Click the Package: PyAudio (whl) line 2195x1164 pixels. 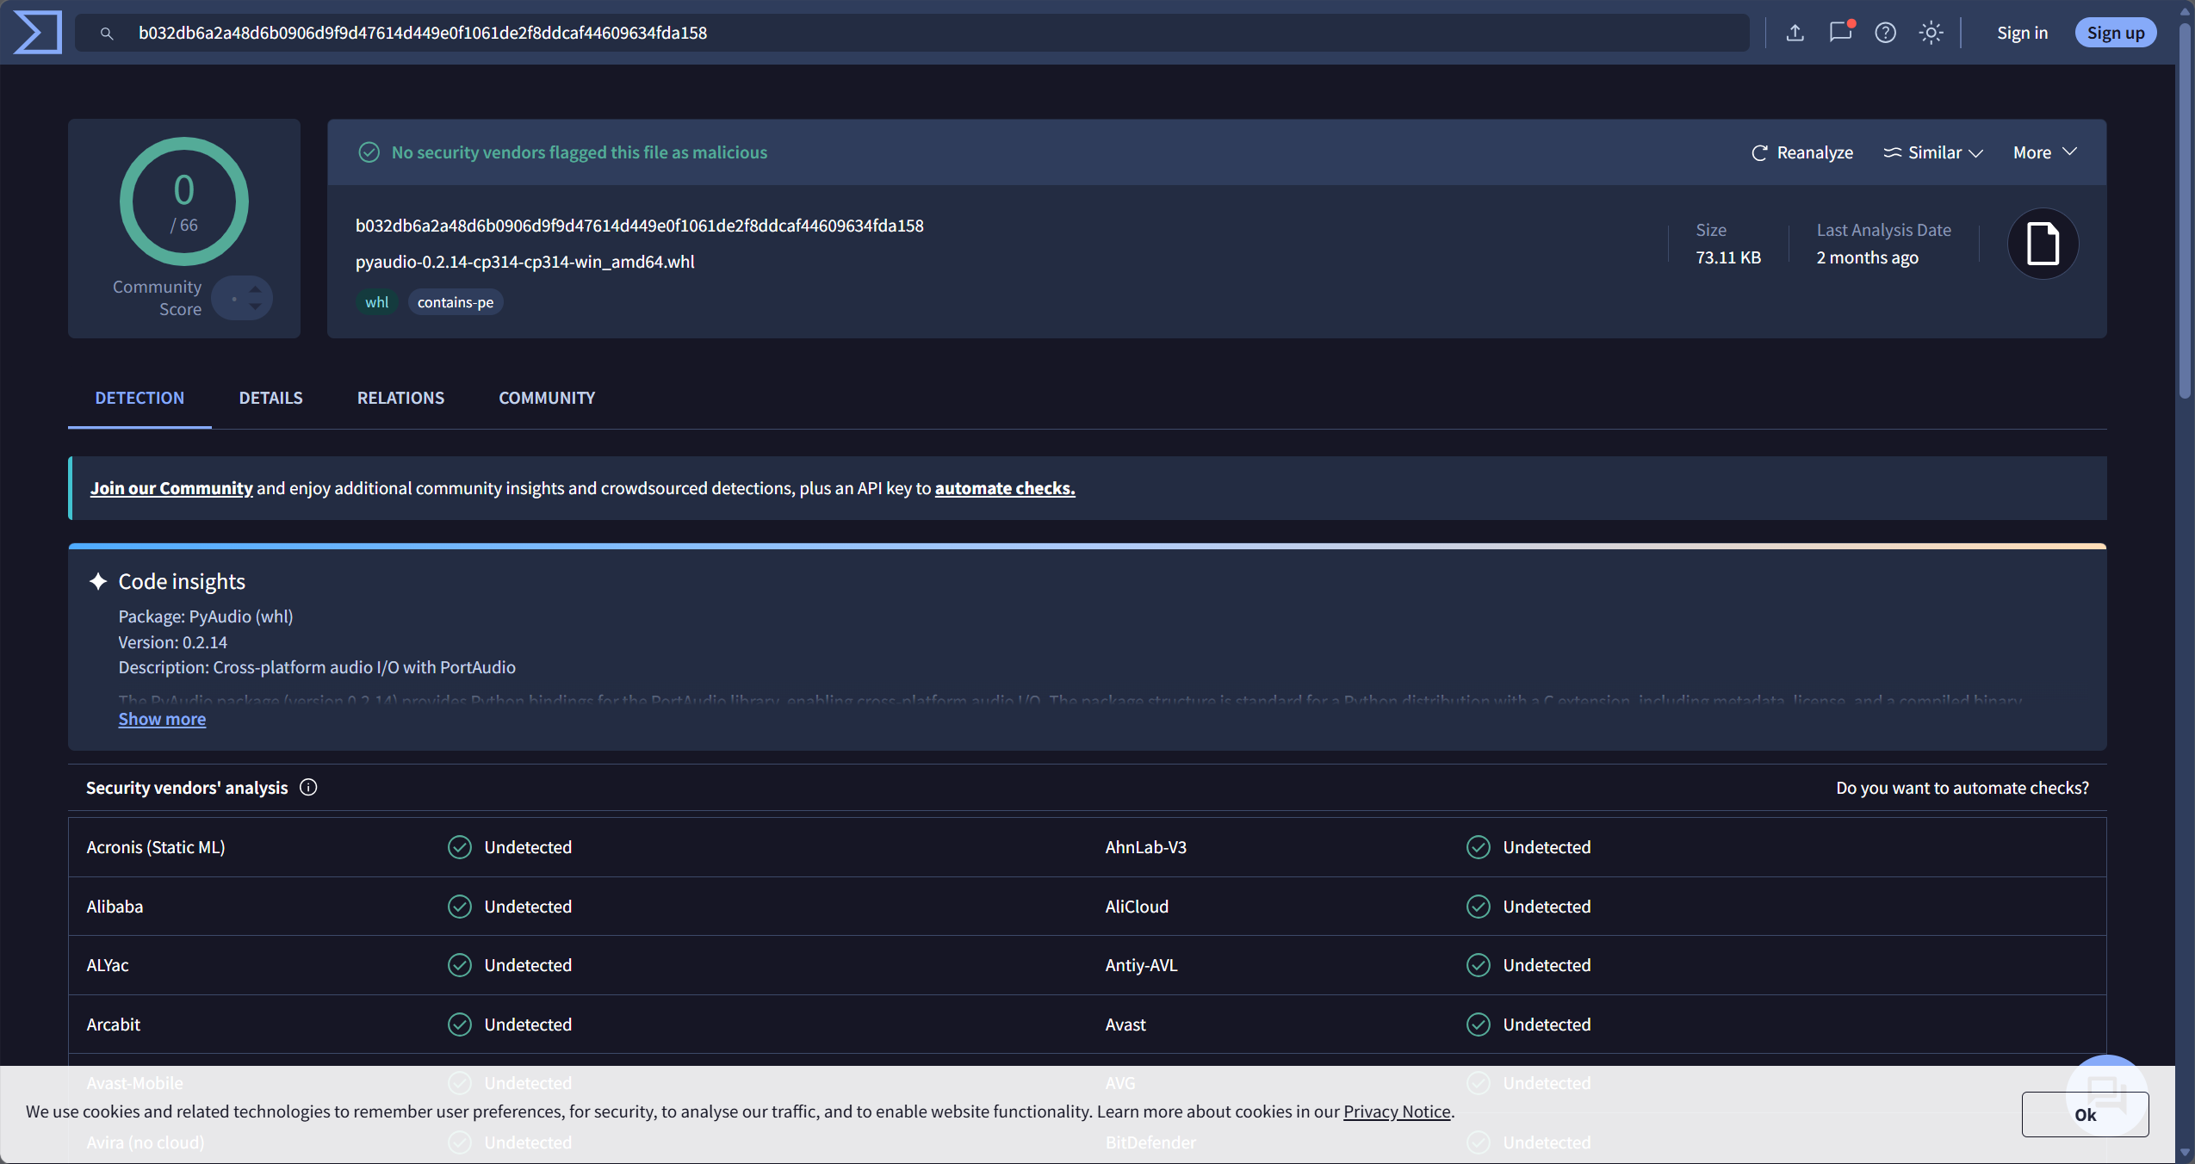click(x=206, y=616)
